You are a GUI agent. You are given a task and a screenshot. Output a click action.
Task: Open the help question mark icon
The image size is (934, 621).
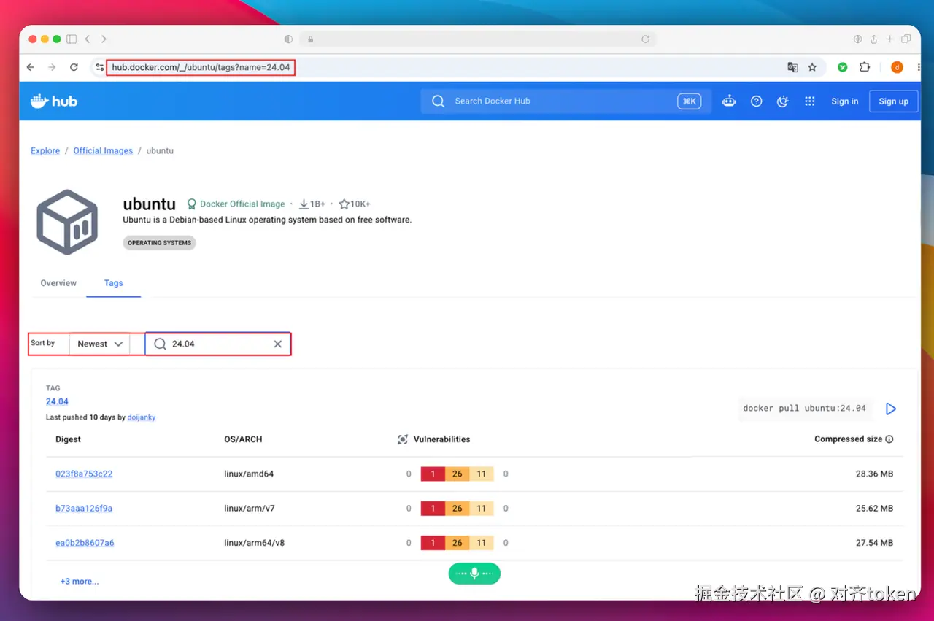[757, 101]
